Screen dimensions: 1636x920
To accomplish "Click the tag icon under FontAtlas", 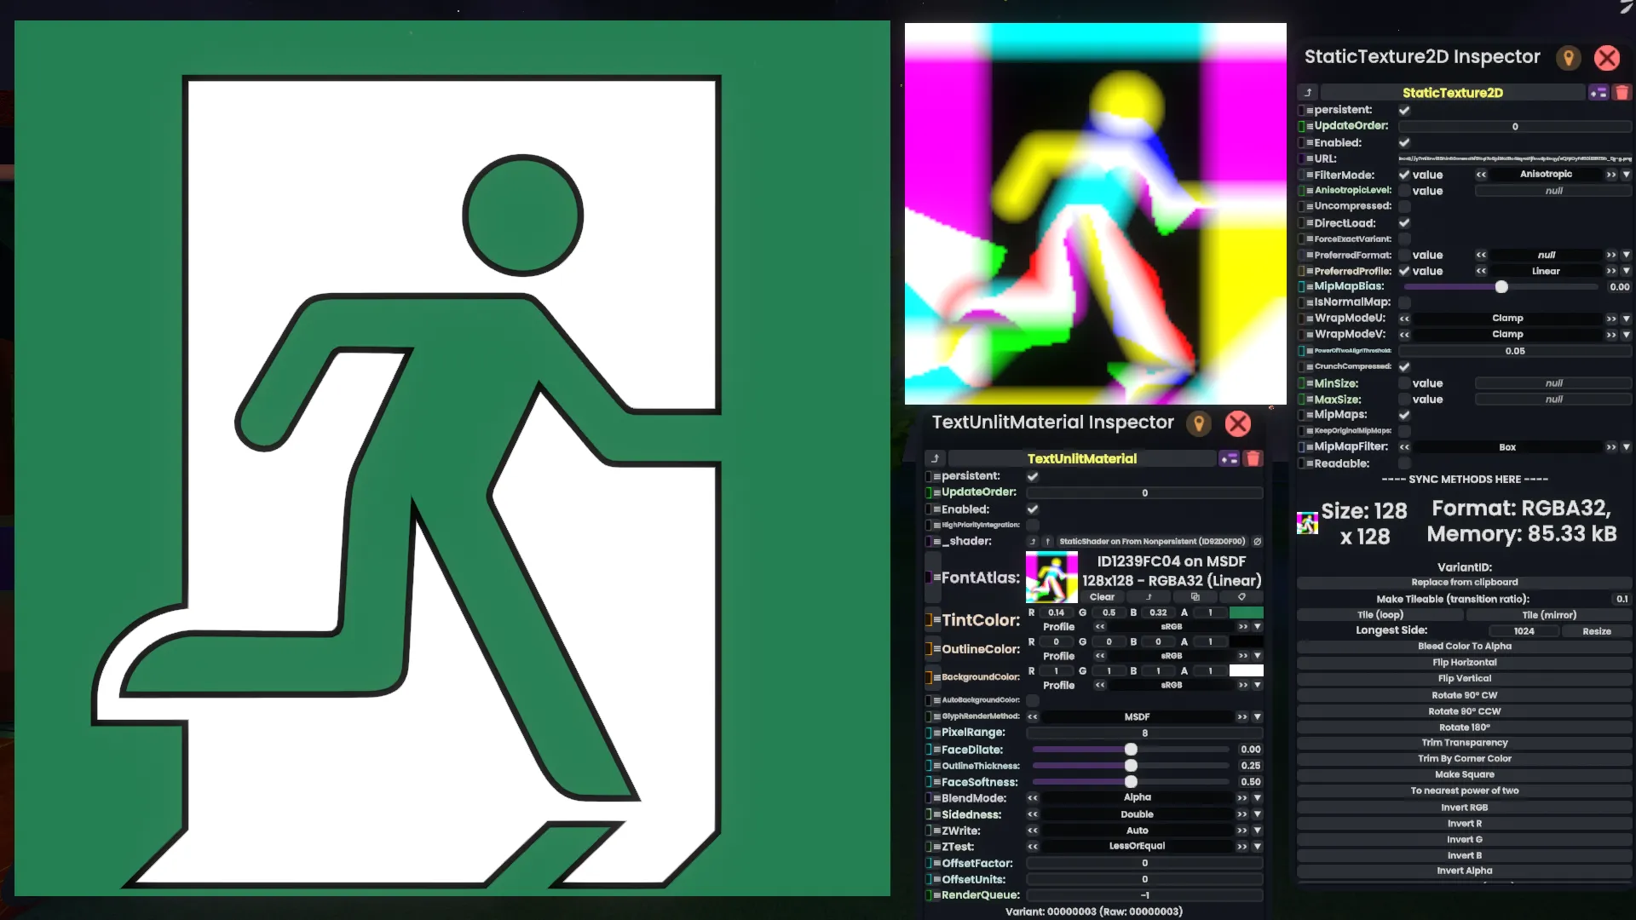I will [x=1241, y=597].
